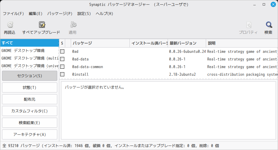Select the 0ad-data-common package name
The width and height of the screenshot is (278, 150).
pos(87,67)
